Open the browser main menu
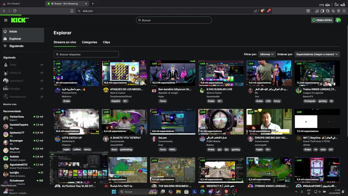This screenshot has height=196, width=348. point(344,11)
